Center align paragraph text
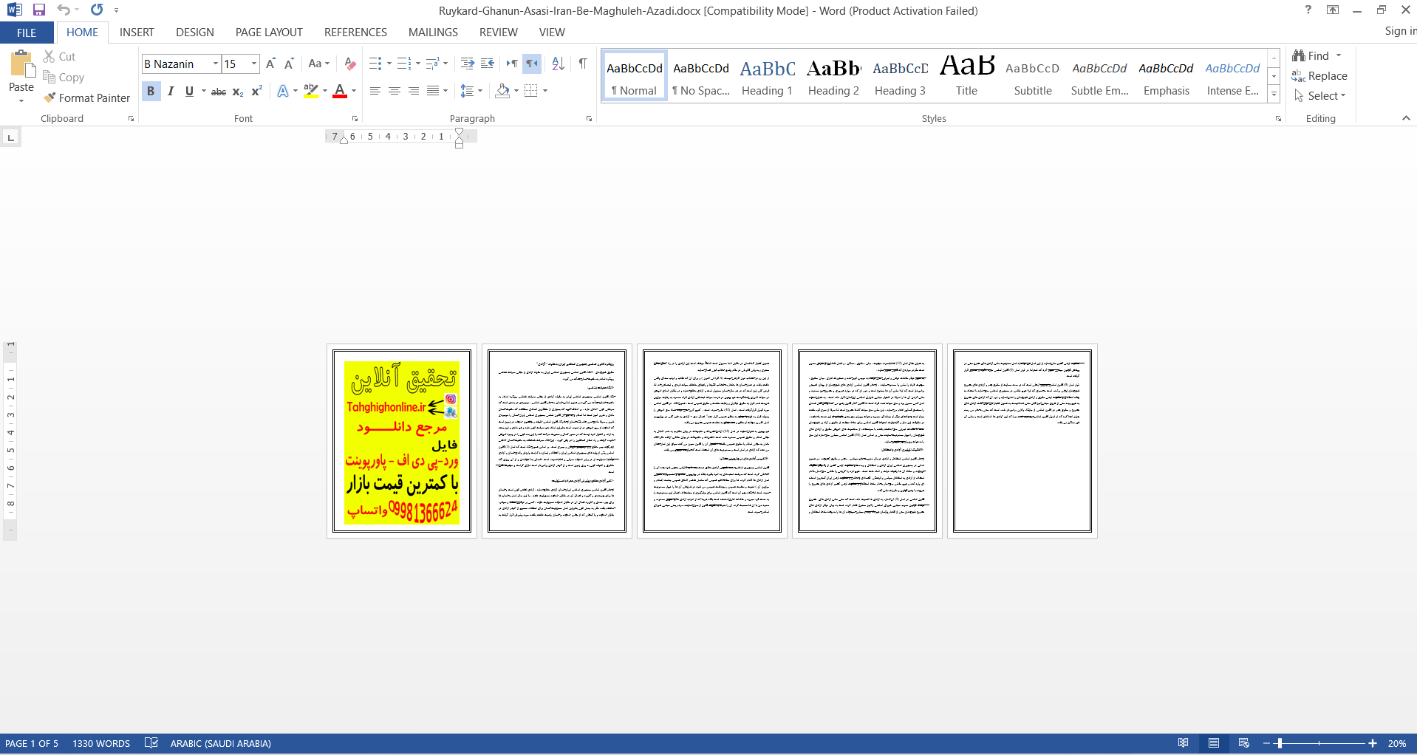1417x755 pixels. point(395,91)
